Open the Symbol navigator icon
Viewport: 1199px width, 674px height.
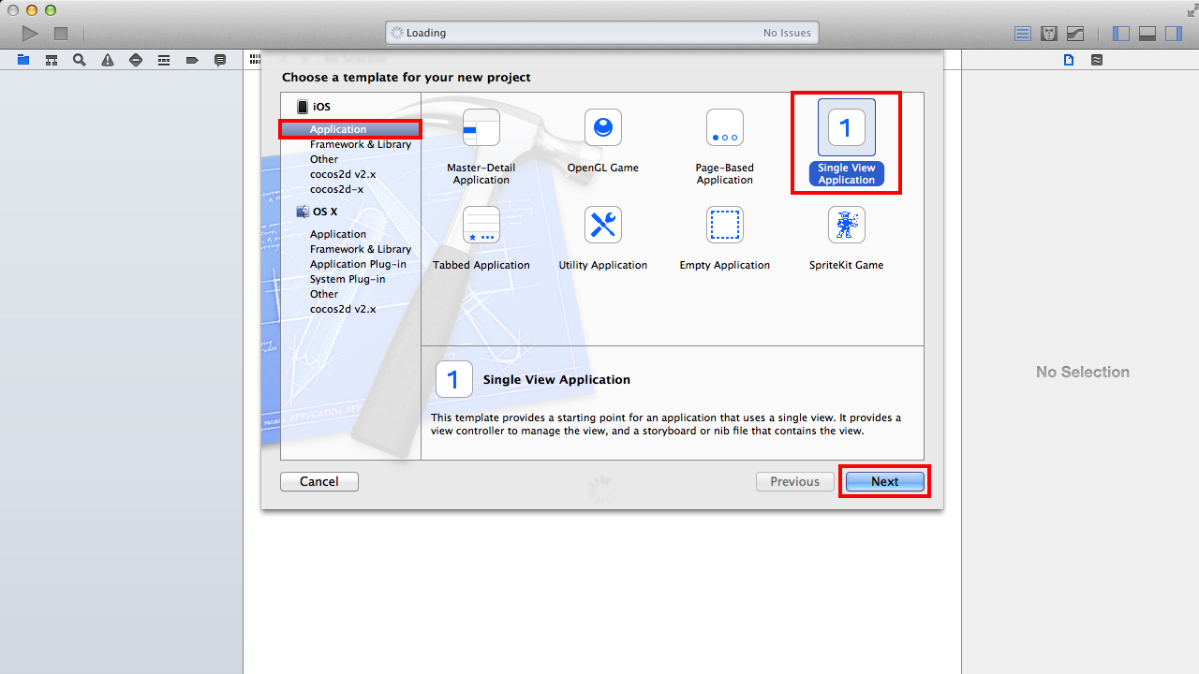pyautogui.click(x=52, y=60)
